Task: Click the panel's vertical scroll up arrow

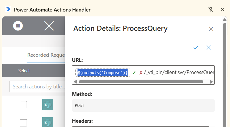Action: click(225, 20)
